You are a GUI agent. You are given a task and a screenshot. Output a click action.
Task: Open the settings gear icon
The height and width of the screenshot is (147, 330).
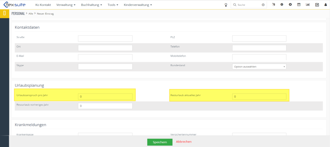pyautogui.click(x=282, y=5)
